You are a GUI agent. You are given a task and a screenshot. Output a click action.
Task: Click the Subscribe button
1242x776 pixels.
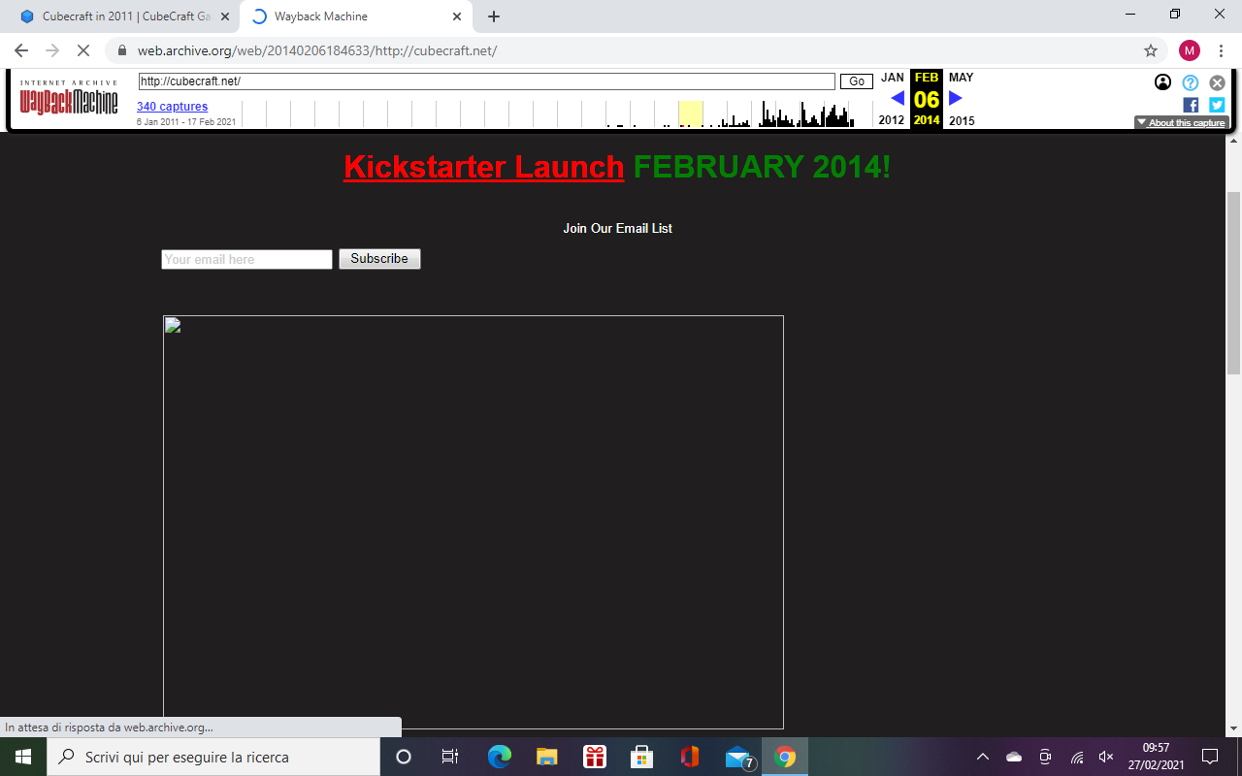pos(379,259)
